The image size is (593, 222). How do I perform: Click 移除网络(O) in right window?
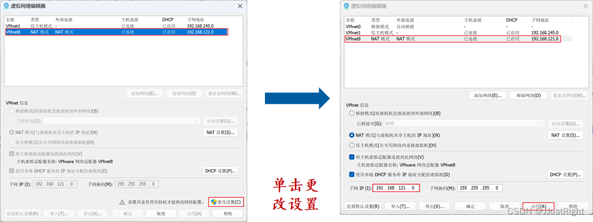pos(528,95)
